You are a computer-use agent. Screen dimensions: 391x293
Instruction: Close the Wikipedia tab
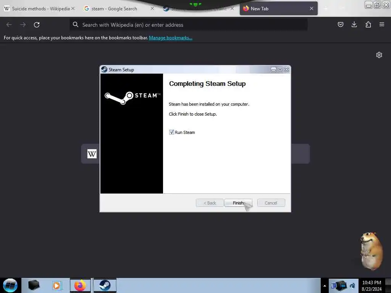tap(73, 8)
